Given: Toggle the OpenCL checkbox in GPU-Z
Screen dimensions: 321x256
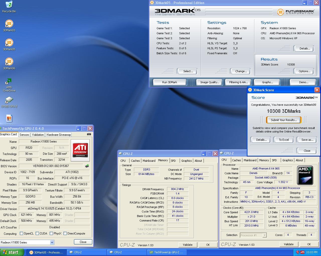Looking at the screenshot, I should pyautogui.click(x=22, y=233).
